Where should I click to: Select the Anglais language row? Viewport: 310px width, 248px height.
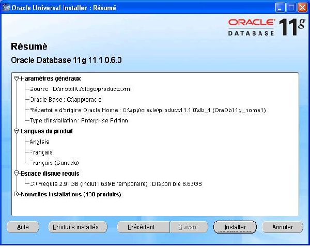click(x=39, y=142)
